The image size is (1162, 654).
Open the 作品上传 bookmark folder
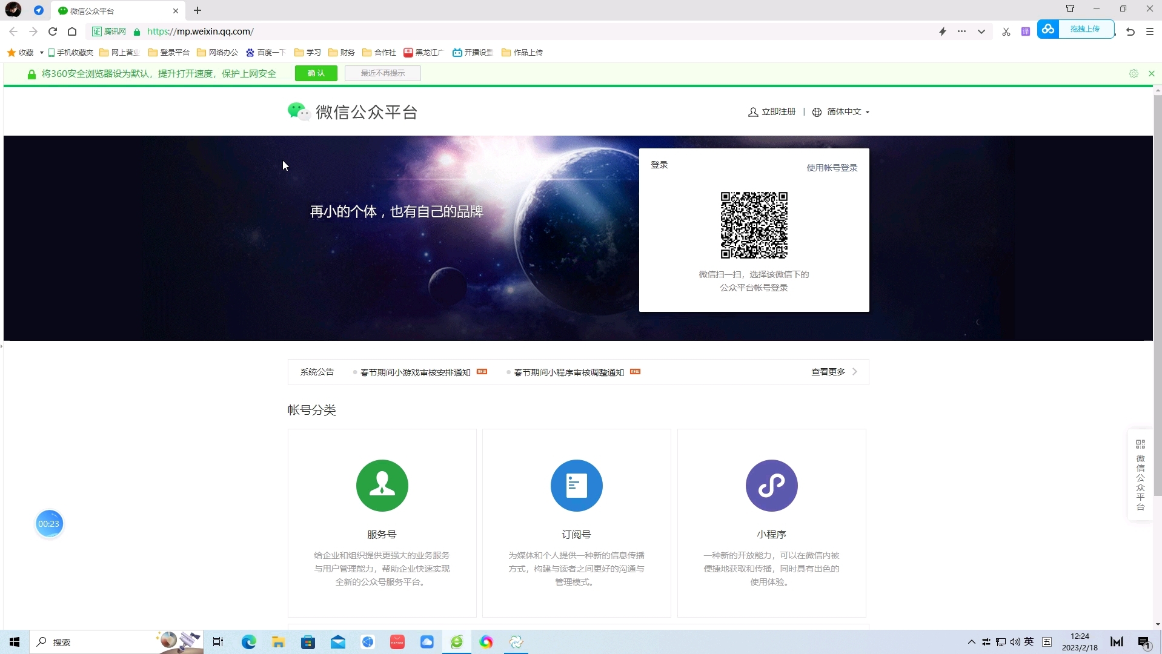pyautogui.click(x=522, y=53)
